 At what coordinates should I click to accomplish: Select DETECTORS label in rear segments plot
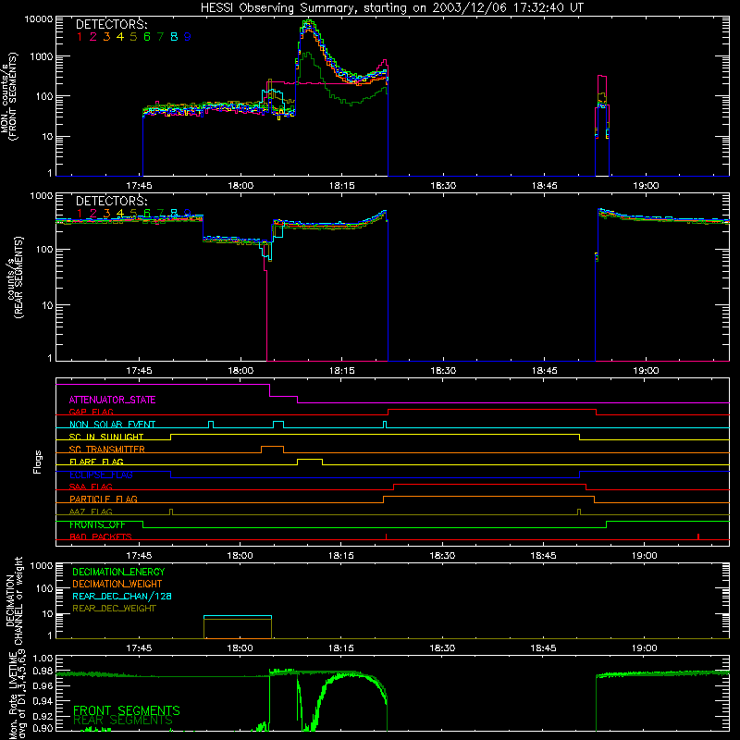[111, 201]
